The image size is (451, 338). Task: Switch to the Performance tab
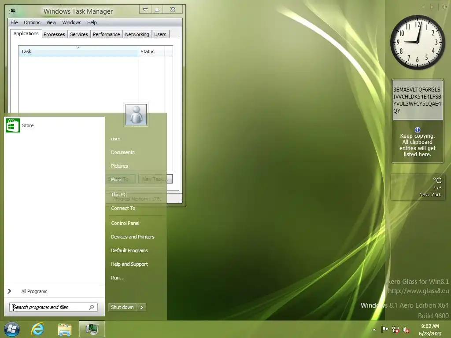(106, 34)
